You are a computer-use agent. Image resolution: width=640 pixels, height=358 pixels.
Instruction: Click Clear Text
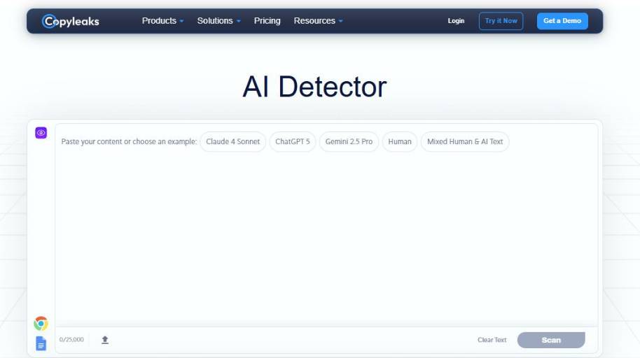click(x=492, y=340)
